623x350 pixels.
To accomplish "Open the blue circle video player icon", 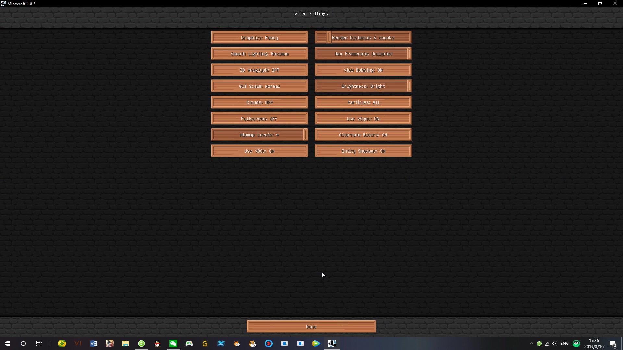I will click(269, 344).
